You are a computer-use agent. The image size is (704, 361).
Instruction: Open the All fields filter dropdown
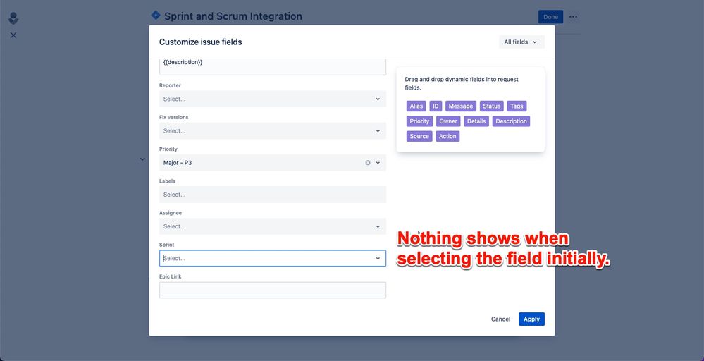521,42
